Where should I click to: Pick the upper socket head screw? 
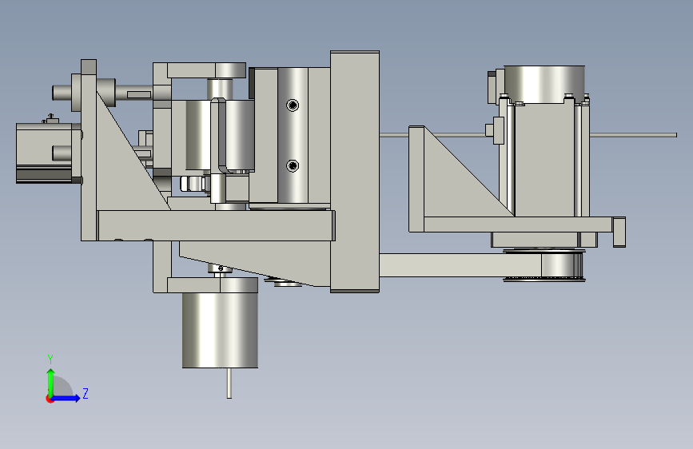(293, 105)
